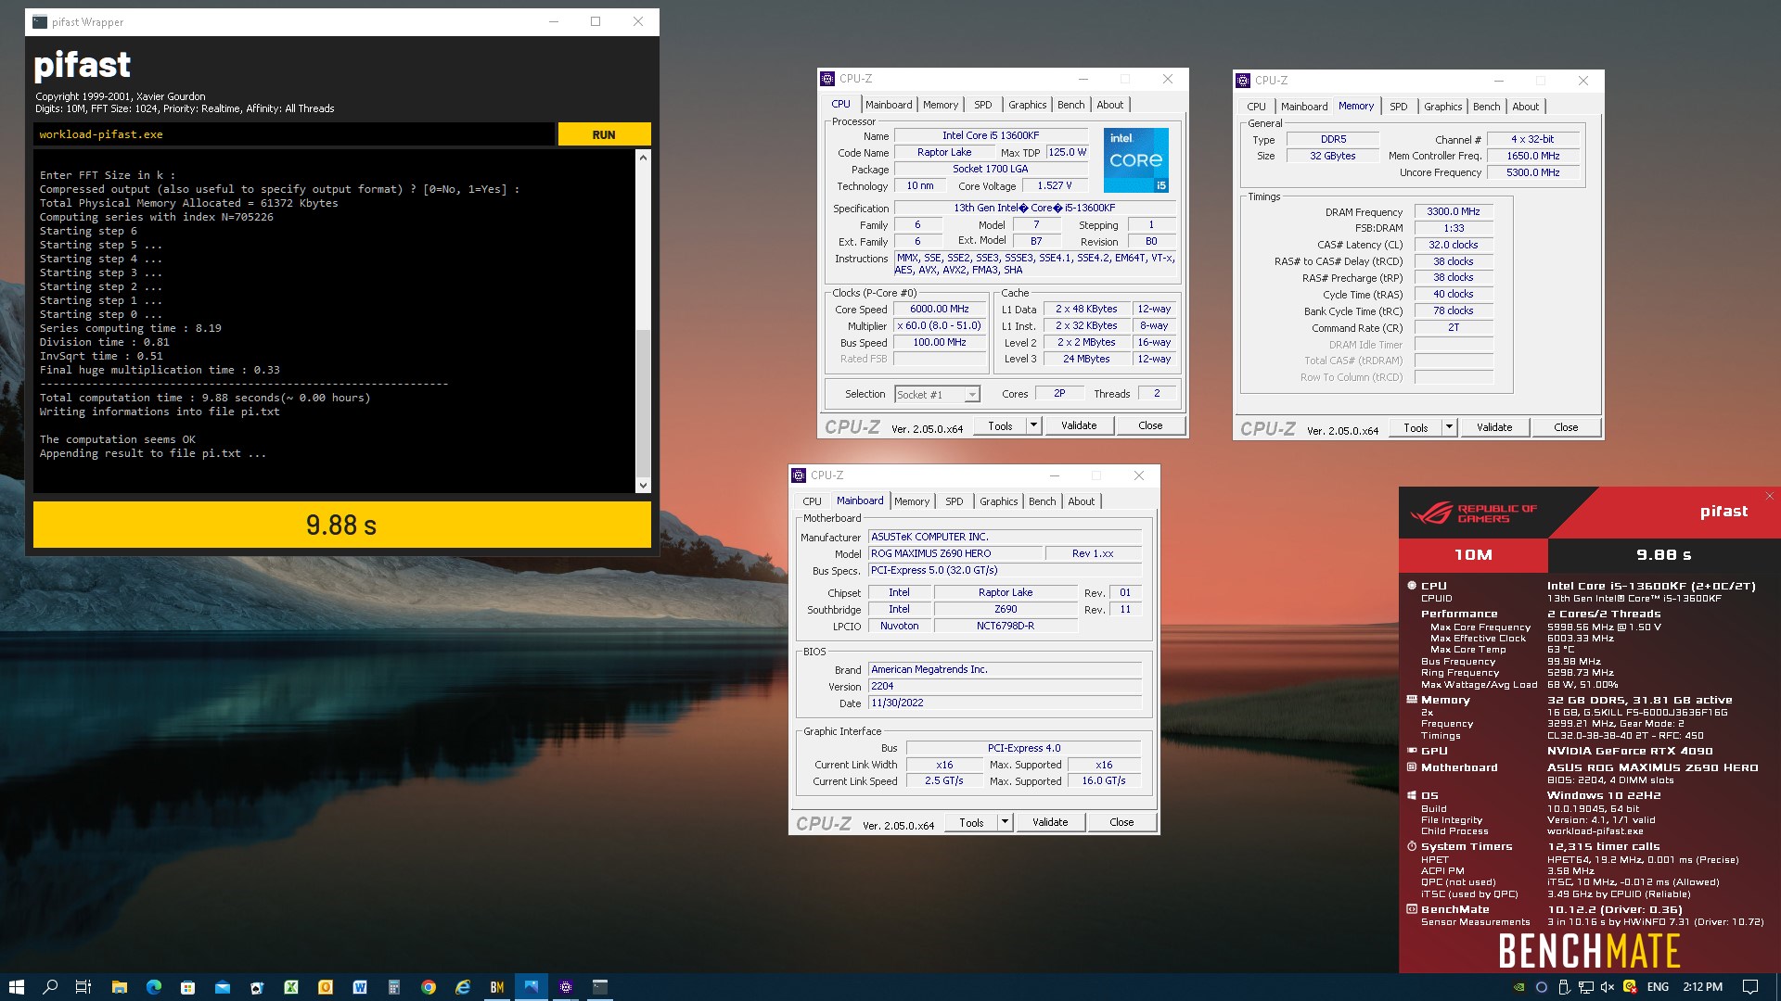This screenshot has width=1781, height=1001.
Task: Click DRAM Frequency '3300.0 MHz' value
Action: point(1453,211)
